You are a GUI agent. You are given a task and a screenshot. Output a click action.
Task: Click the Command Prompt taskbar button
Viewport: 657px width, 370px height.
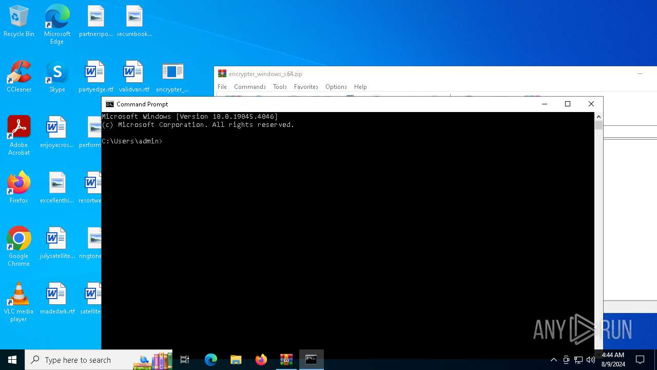tap(312, 360)
